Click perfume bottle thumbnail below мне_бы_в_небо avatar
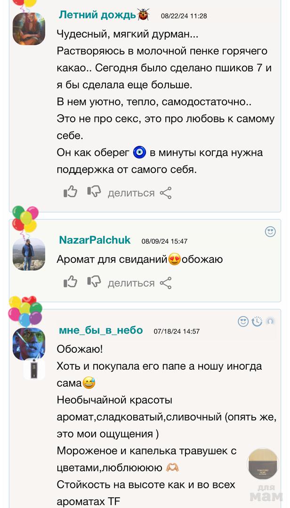The height and width of the screenshot is (508, 290). tap(34, 370)
